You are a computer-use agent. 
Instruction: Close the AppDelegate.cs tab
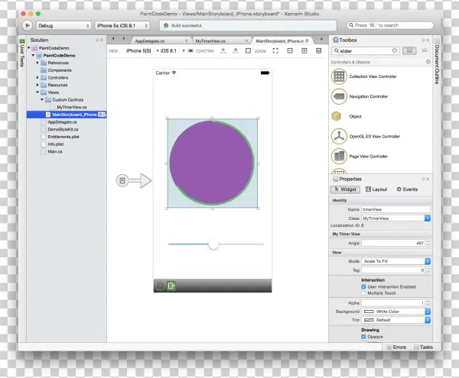(186, 41)
